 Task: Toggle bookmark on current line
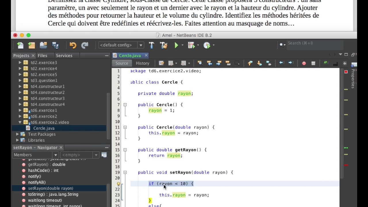pyautogui.click(x=269, y=63)
